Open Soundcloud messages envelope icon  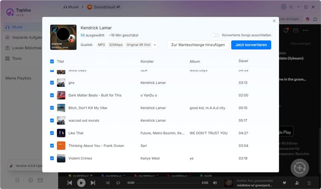tap(296, 30)
